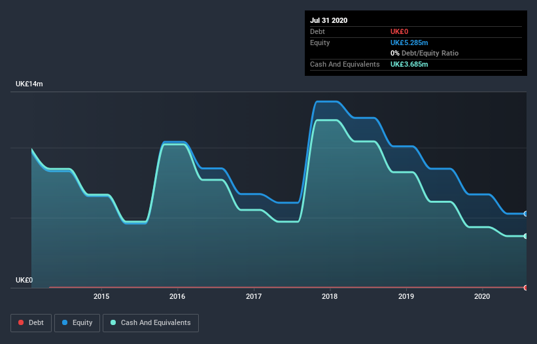The image size is (537, 344).
Task: Select the teal Cash endpoint marker
Action: coord(526,236)
